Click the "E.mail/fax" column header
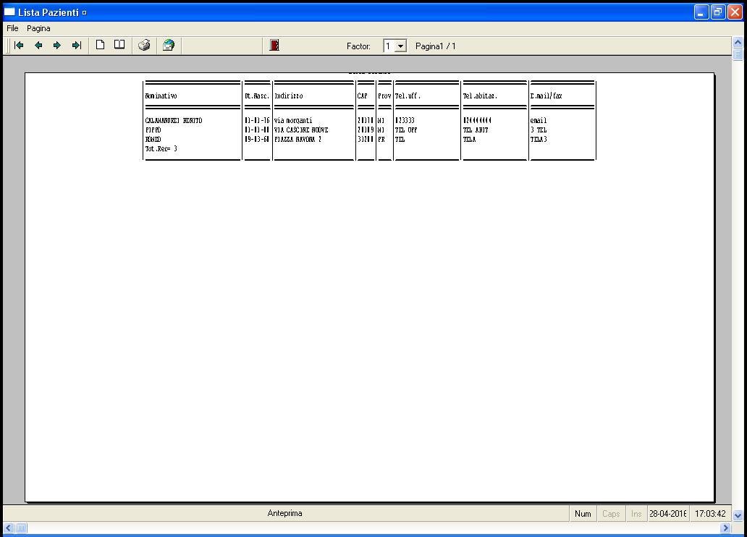Screen dimensions: 747x537 pyautogui.click(x=546, y=96)
